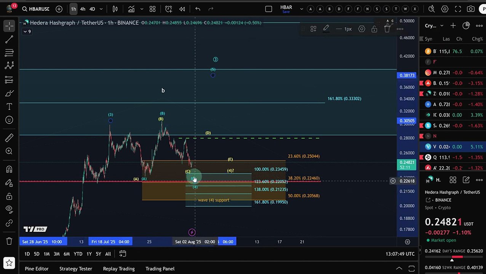Open emoji icons tool
The image size is (486, 274).
10,120
